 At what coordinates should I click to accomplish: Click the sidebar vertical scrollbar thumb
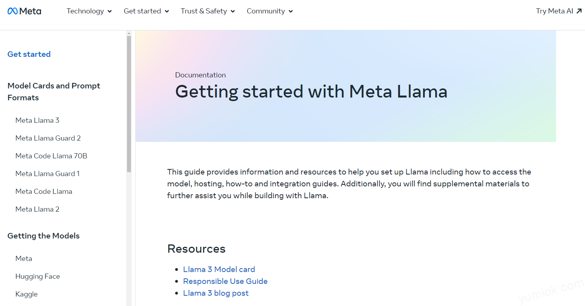click(x=129, y=104)
